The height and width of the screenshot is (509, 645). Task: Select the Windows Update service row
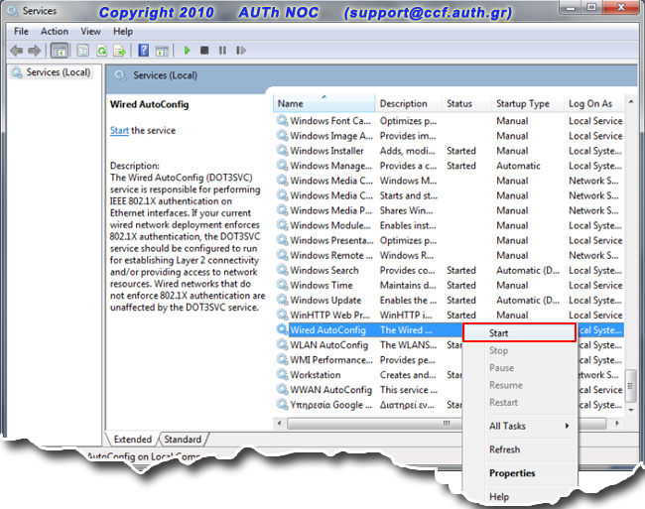pos(449,300)
